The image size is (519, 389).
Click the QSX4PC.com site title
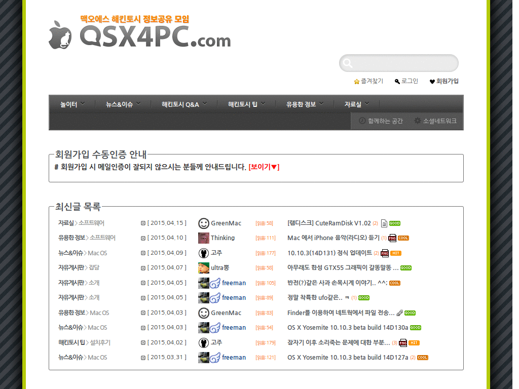pyautogui.click(x=155, y=37)
